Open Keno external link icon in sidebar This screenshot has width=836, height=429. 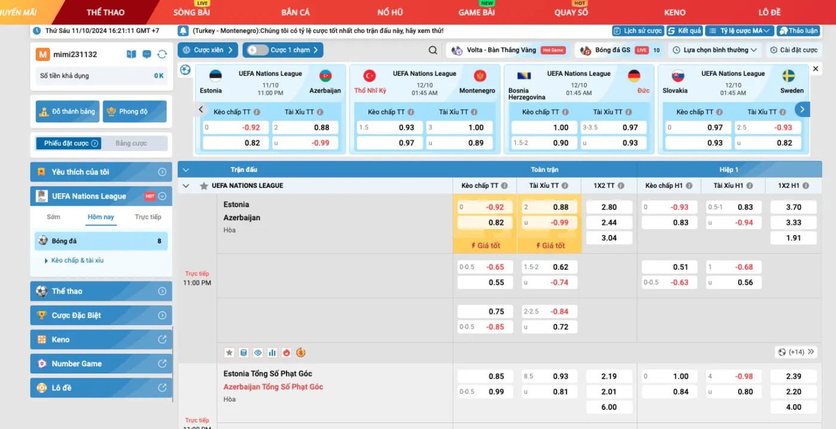162,340
